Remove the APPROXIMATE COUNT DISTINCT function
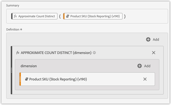Image resolution: width=171 pixels, height=105 pixels. [154, 53]
